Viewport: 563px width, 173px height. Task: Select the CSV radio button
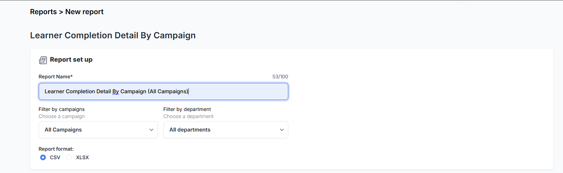tap(43, 157)
